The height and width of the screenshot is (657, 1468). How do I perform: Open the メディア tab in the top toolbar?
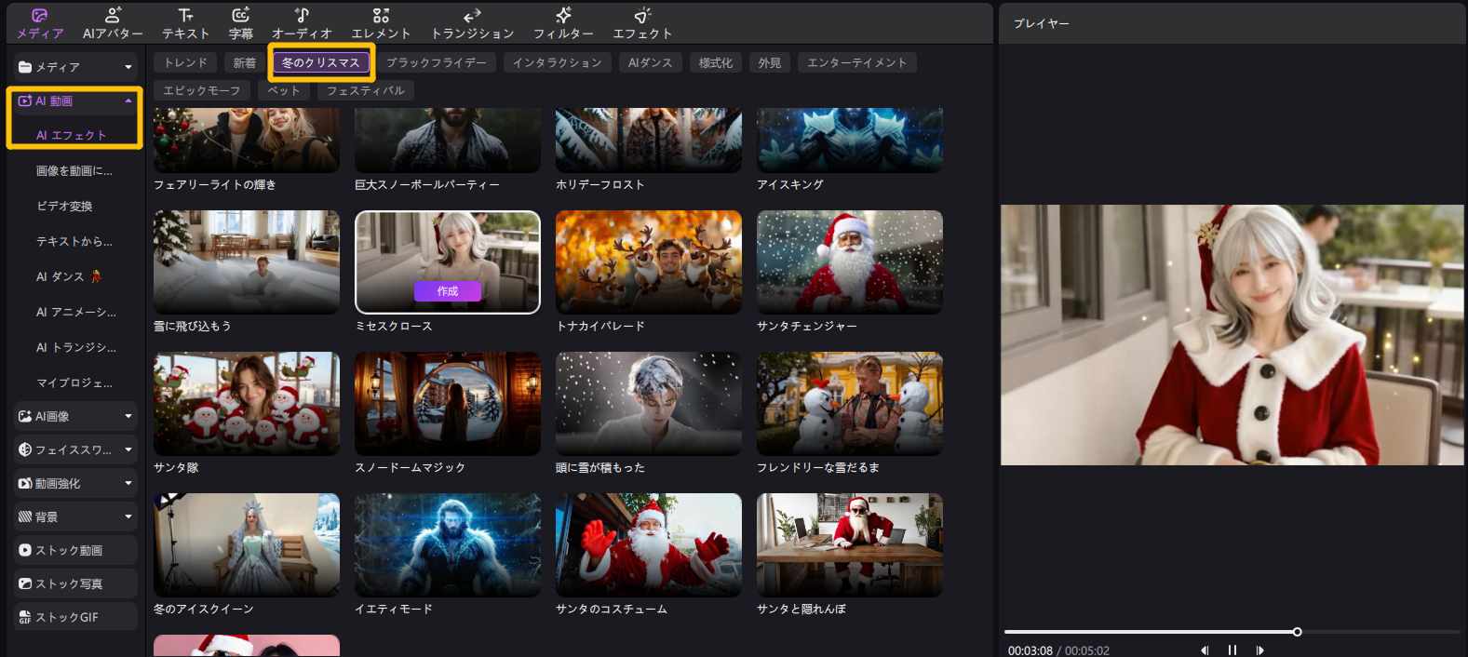[x=40, y=23]
